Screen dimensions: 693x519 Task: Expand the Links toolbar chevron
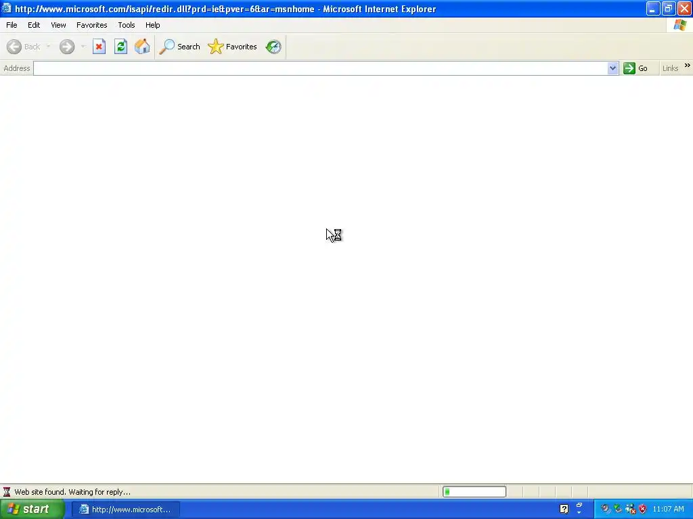(688, 66)
